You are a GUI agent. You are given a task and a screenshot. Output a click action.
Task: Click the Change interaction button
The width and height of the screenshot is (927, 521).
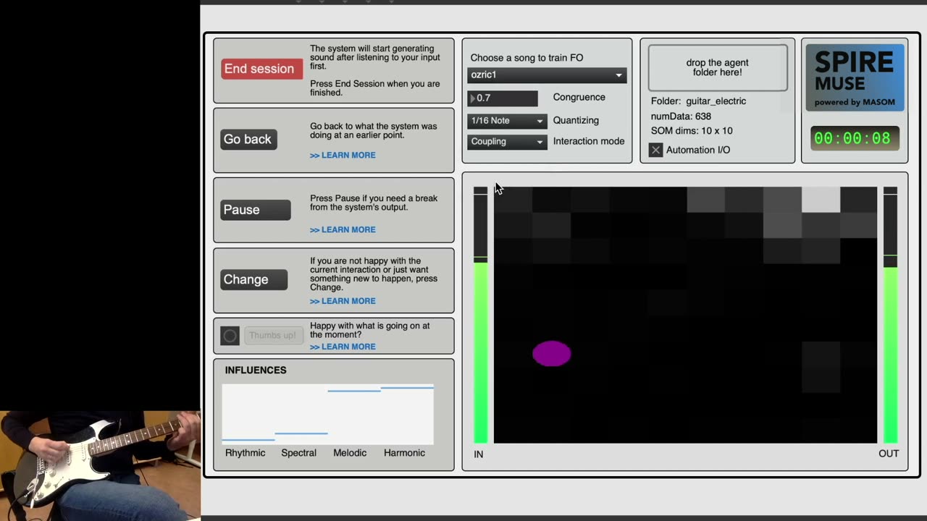(x=253, y=279)
